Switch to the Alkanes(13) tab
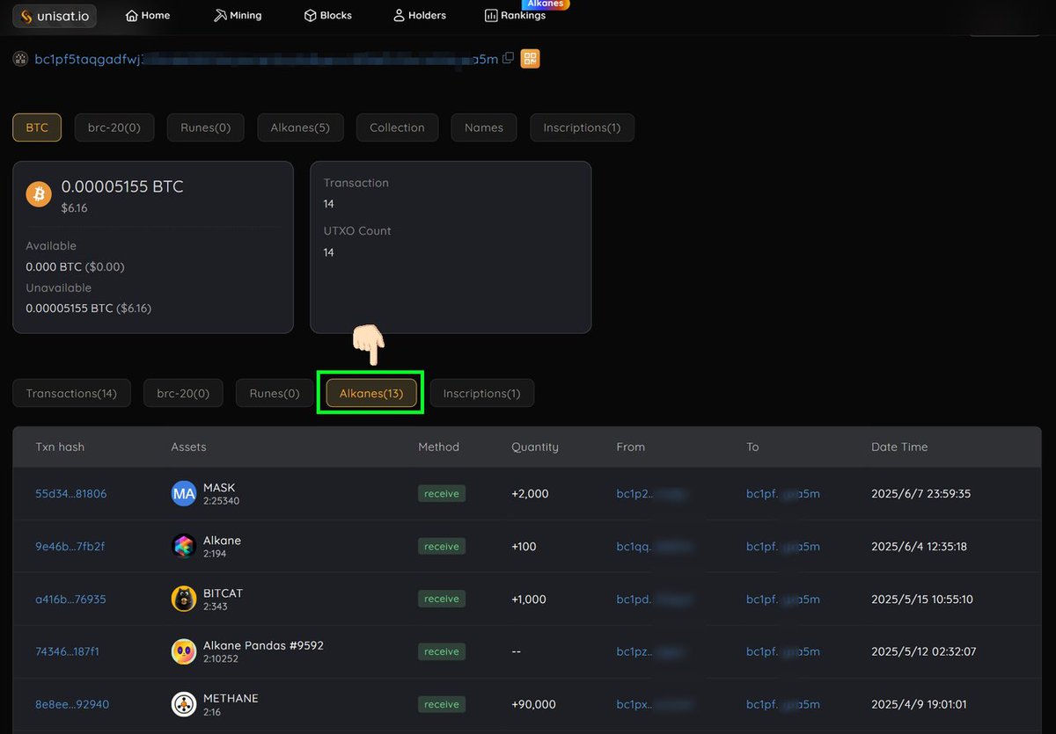This screenshot has height=734, width=1056. coord(371,393)
